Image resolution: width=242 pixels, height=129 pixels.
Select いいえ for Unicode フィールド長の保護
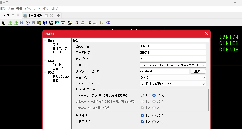pos(154,108)
